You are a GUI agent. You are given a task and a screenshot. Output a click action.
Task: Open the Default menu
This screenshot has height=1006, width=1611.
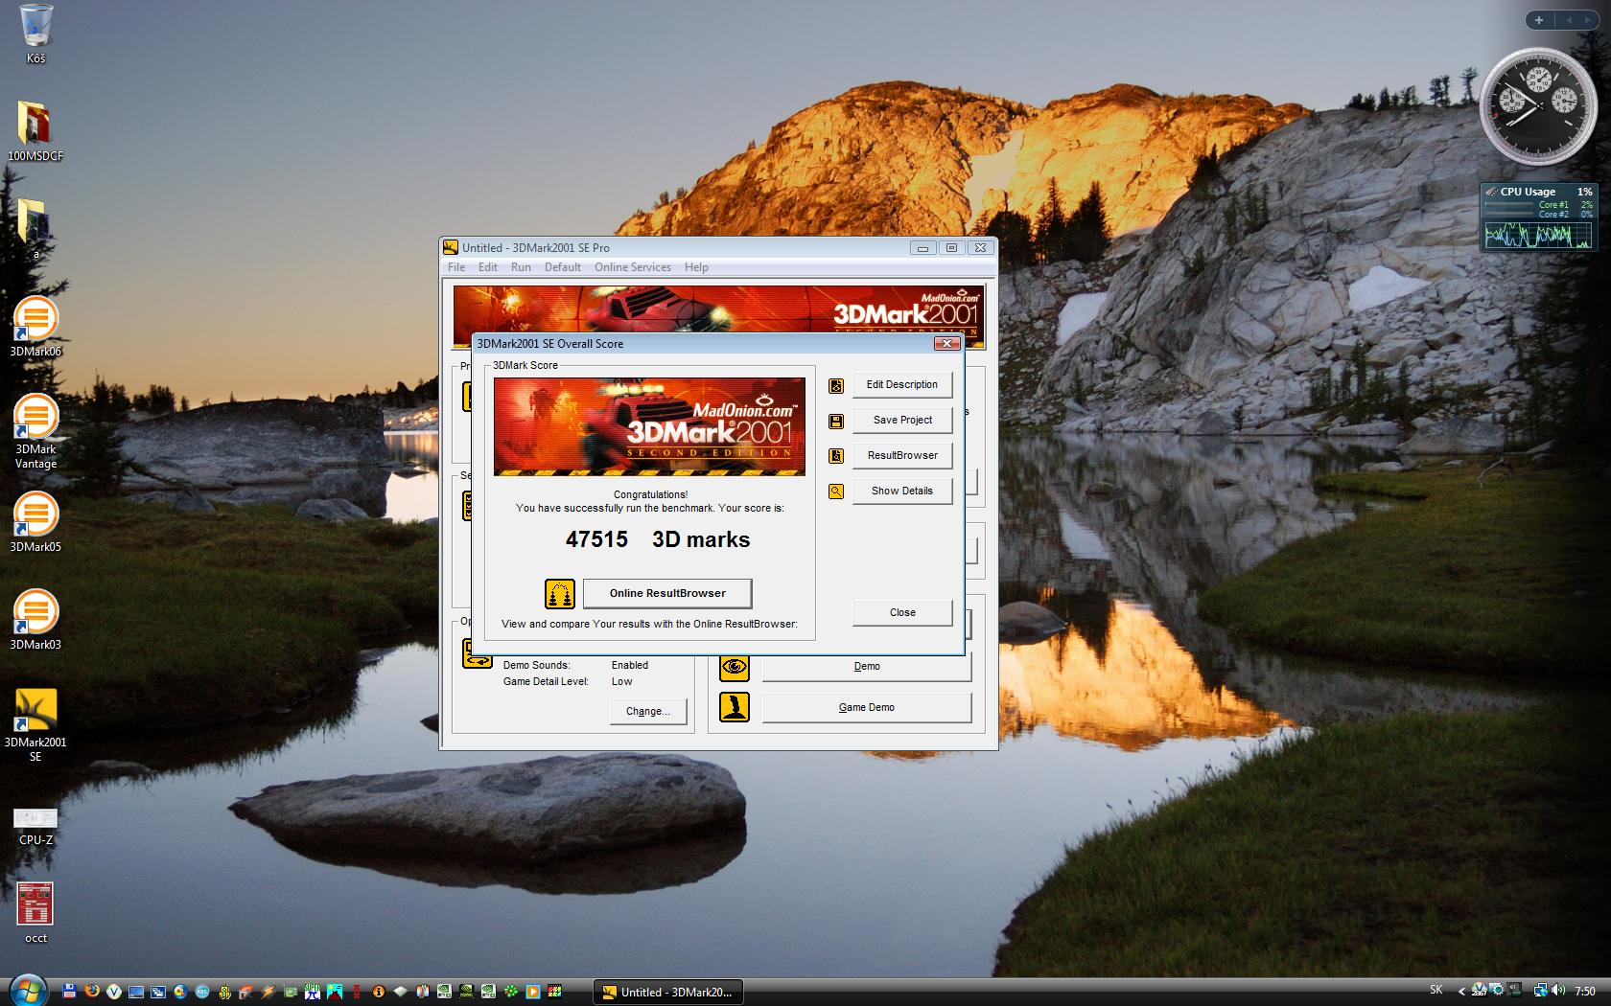563,267
